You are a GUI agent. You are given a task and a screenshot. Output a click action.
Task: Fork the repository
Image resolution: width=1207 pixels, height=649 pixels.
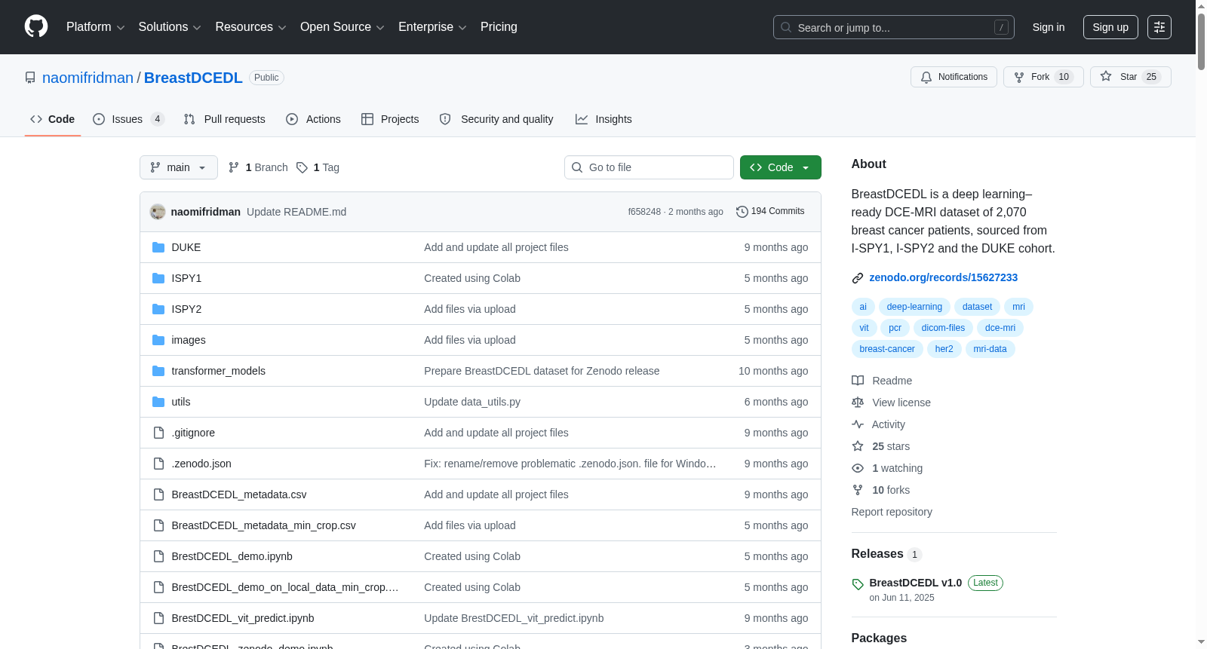1043,77
